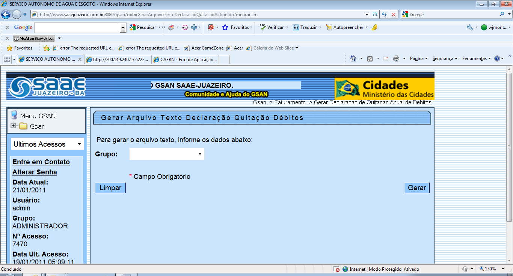The image size is (513, 276).
Task: Refresh the page using address bar icon
Action: [x=384, y=15]
